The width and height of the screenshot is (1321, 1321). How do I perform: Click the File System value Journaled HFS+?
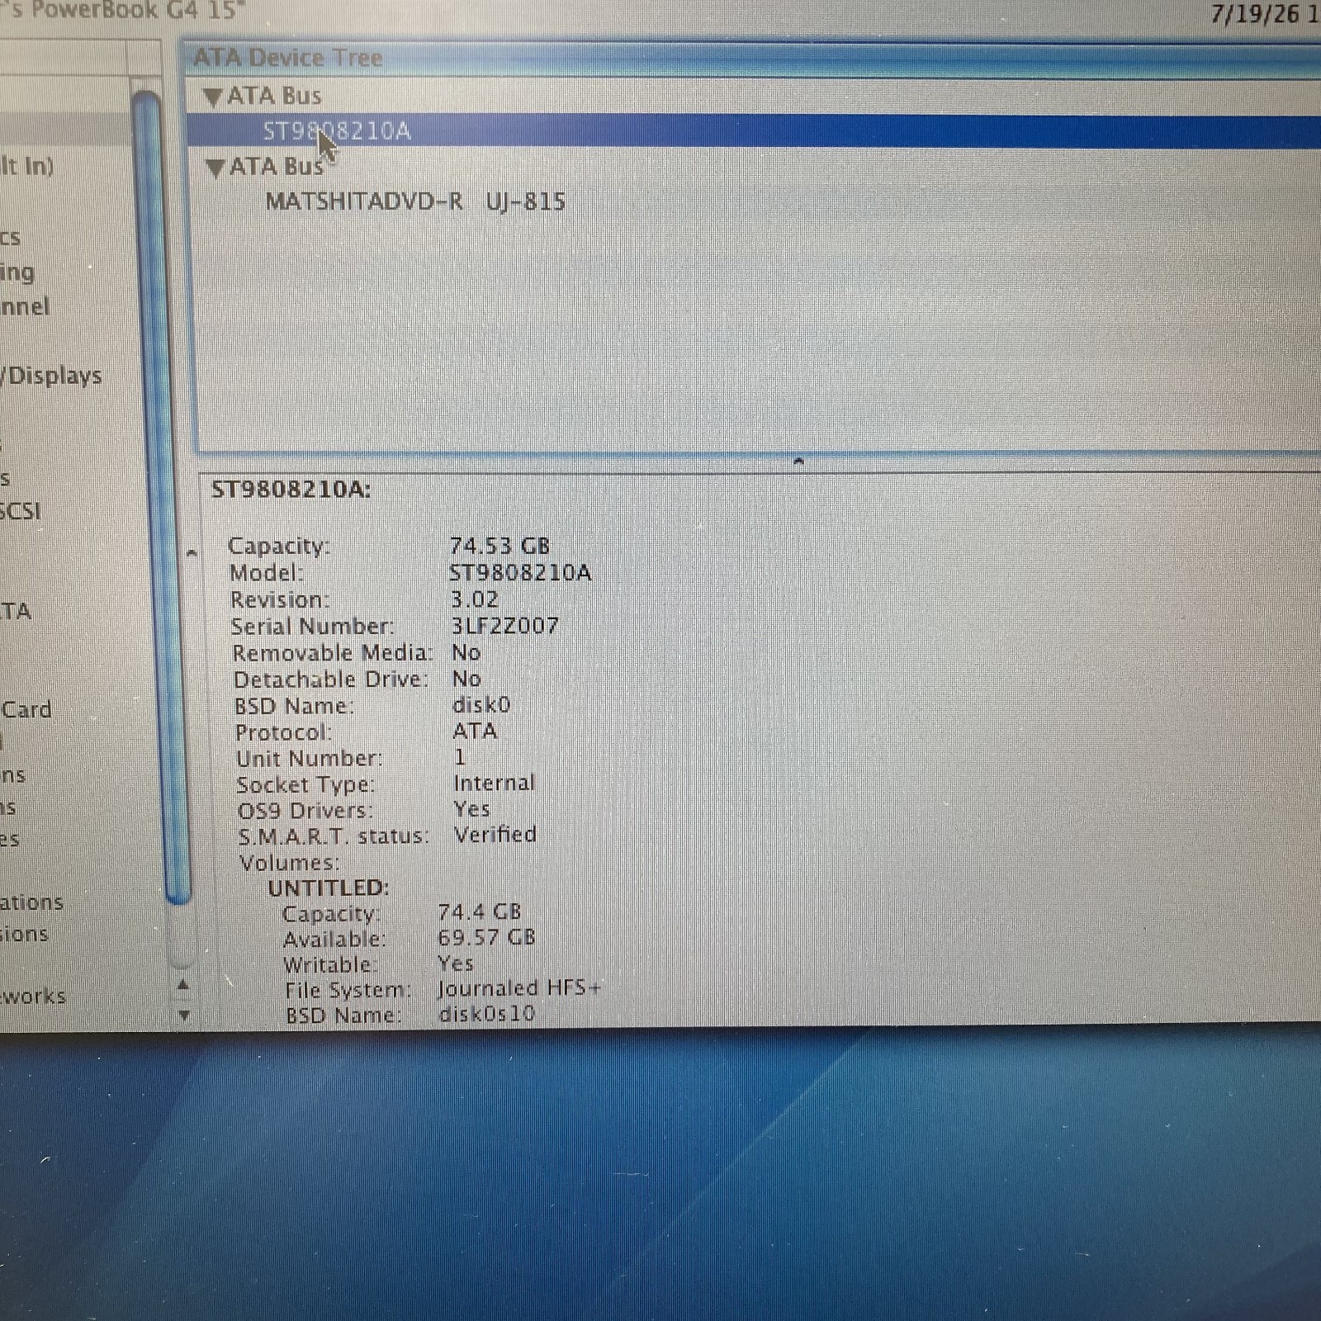tap(519, 988)
